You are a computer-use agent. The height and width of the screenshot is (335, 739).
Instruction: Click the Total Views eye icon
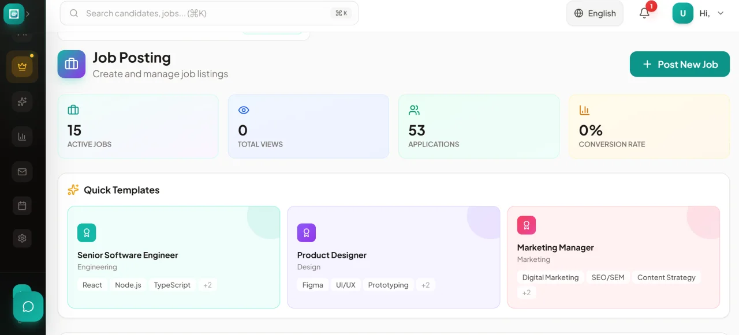click(x=244, y=110)
